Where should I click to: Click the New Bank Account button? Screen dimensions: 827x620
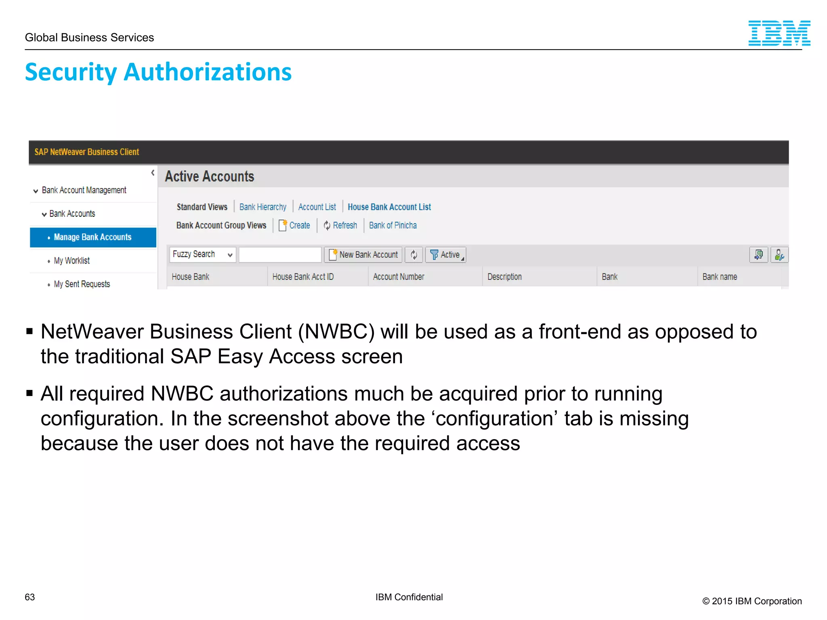pos(363,255)
